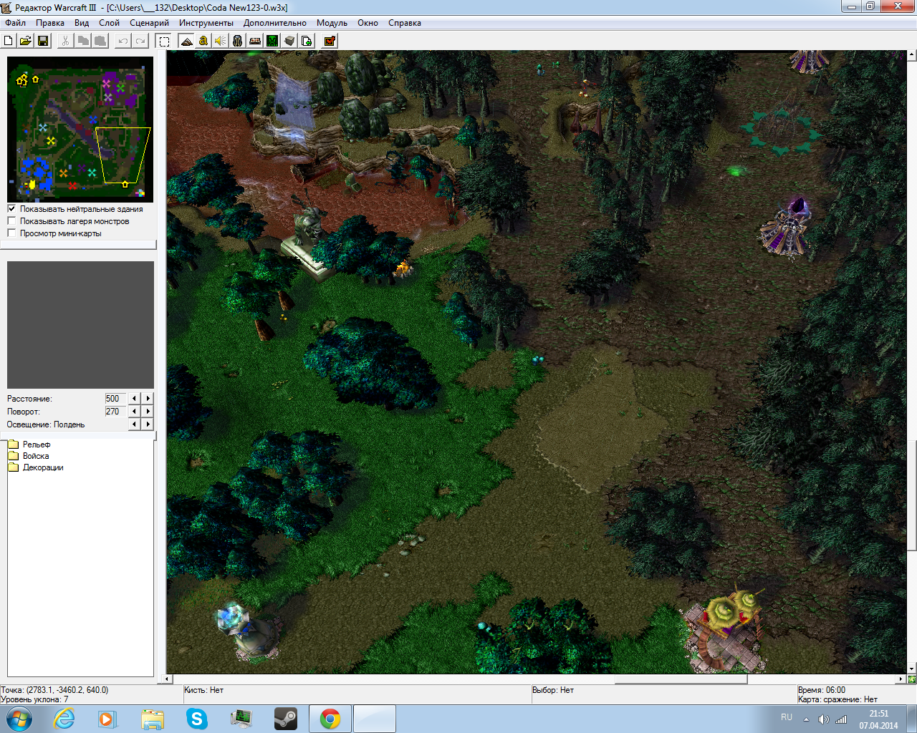Open the Trigger editor gold 'a' icon
This screenshot has height=733, width=917.
click(203, 41)
